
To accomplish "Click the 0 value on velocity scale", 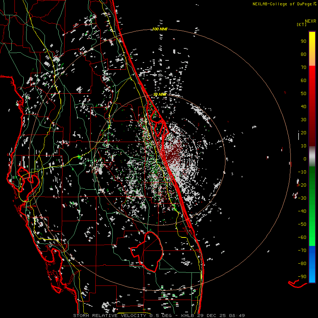I will [x=305, y=159].
